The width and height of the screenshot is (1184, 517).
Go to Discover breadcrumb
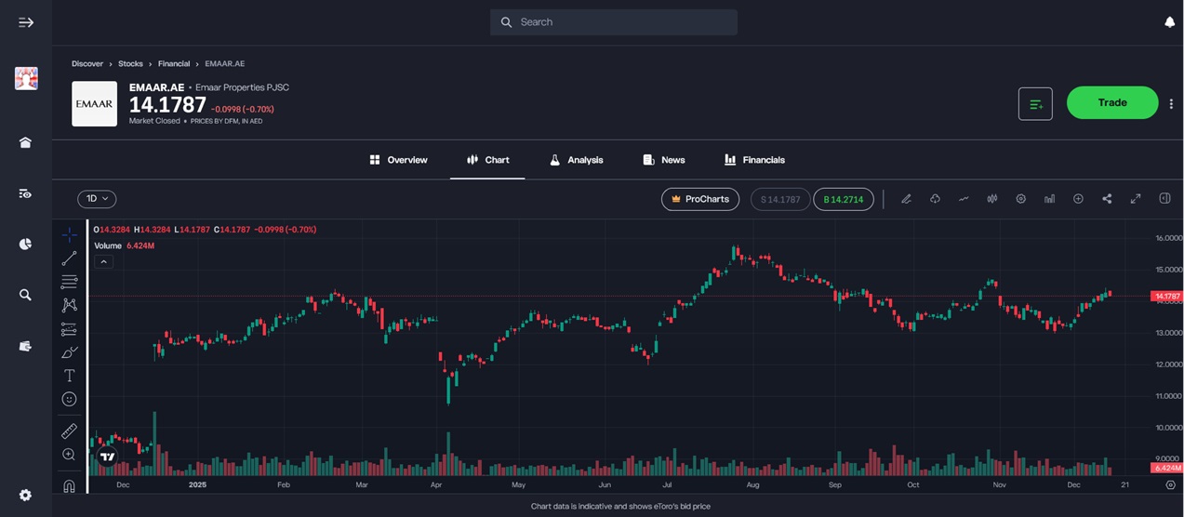87,64
